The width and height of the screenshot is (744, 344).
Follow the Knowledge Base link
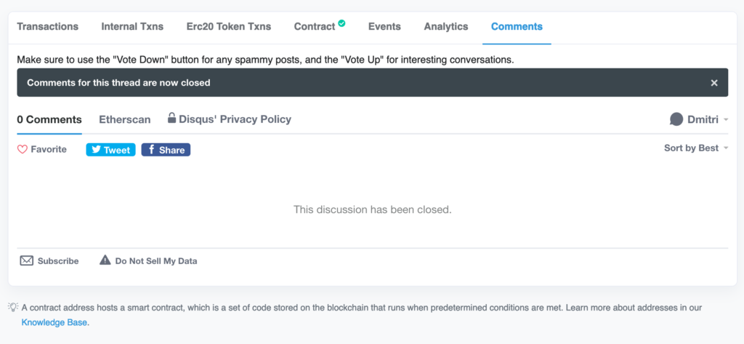54,321
